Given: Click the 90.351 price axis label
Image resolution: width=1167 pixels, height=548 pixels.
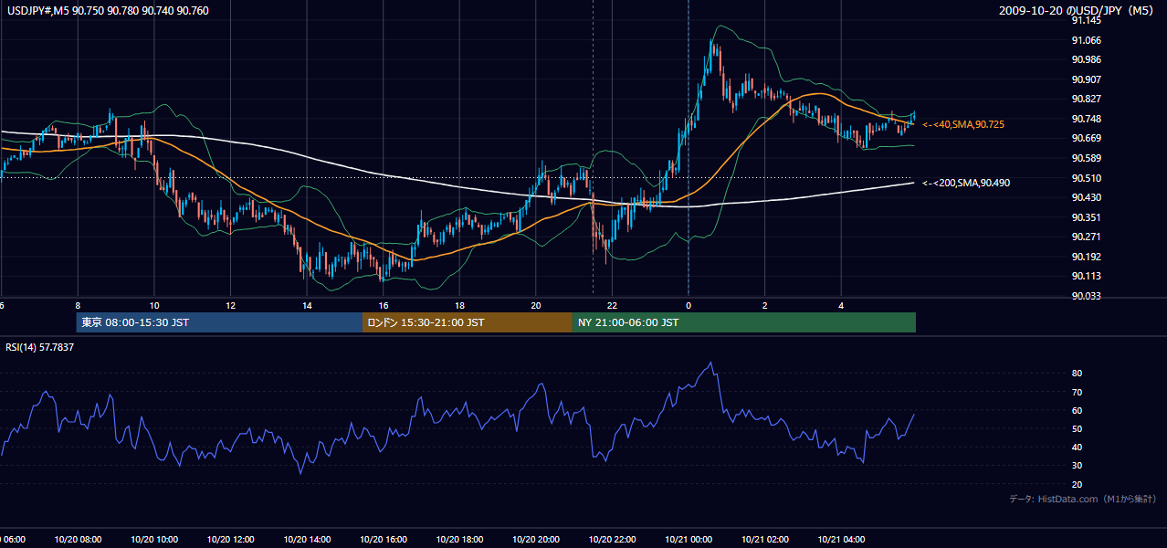Looking at the screenshot, I should point(1086,217).
